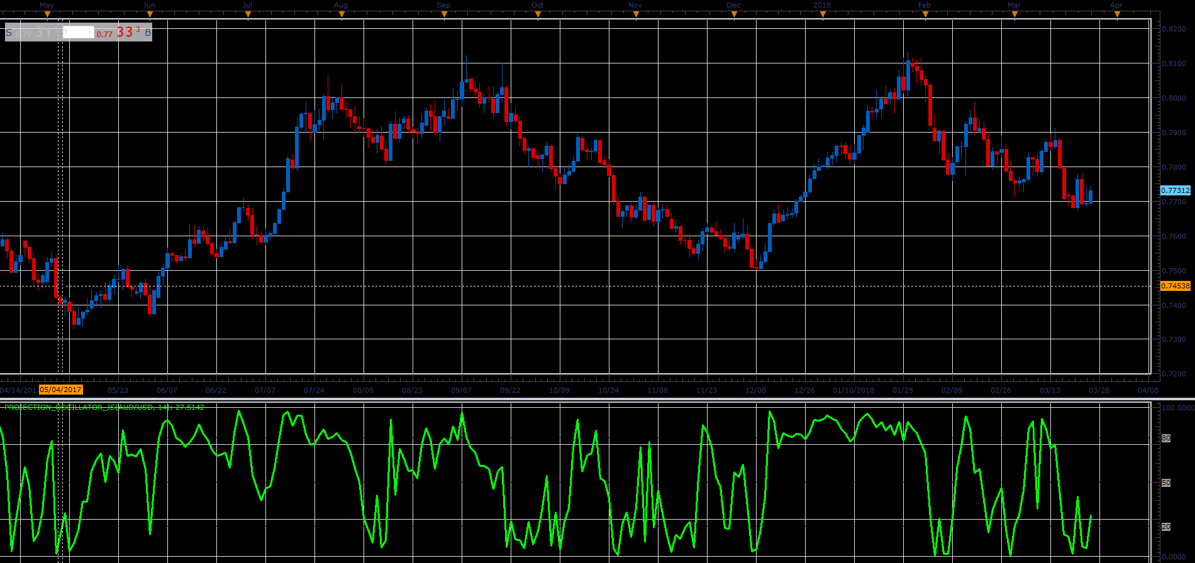Click the 100.0000 oscillator scale label
The width and height of the screenshot is (1195, 563).
1177,408
